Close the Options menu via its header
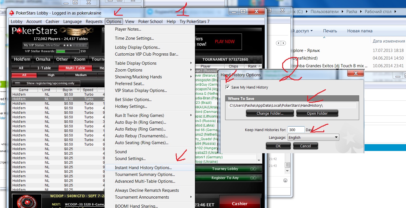Viewport: 406px width, 208px height. [x=114, y=22]
